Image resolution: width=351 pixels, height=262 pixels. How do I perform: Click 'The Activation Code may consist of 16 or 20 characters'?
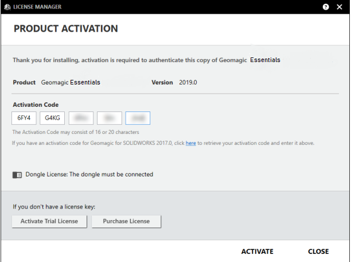(x=76, y=132)
